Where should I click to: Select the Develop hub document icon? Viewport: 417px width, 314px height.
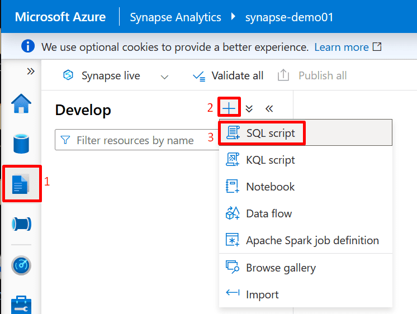(x=21, y=184)
